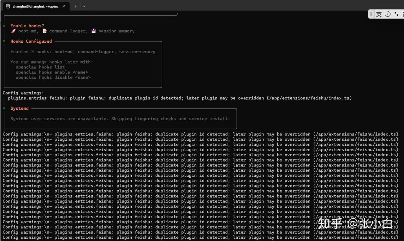Select the zhanghui@zhanghui terminal tab

(35, 6)
